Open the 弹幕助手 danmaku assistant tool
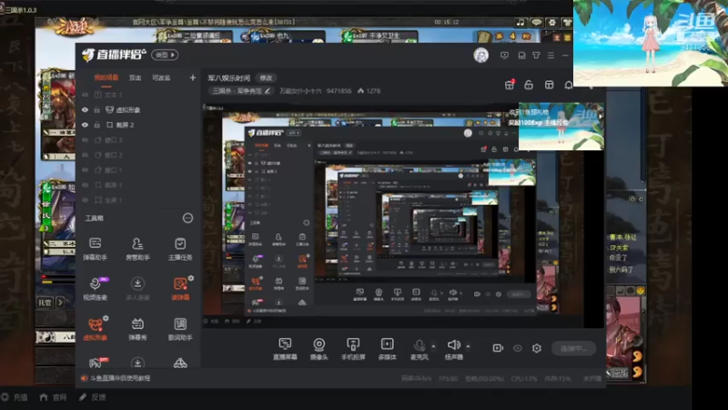 [96, 249]
